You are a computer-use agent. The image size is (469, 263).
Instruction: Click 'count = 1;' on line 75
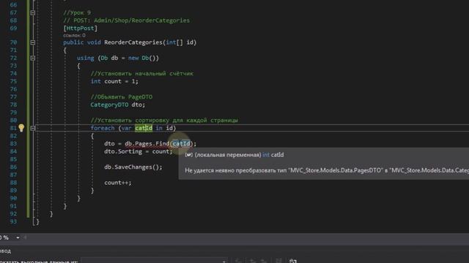coord(121,81)
